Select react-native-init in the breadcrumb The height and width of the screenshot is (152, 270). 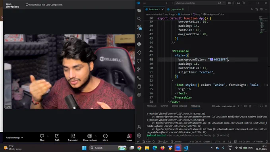[154, 14]
